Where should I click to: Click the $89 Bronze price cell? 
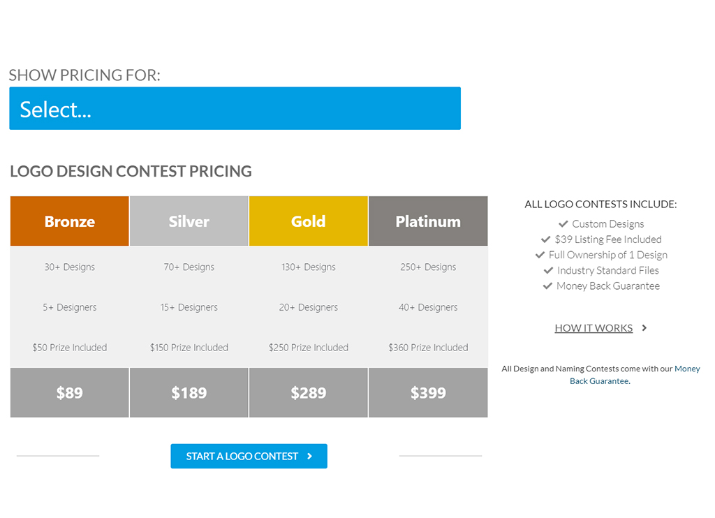click(70, 392)
